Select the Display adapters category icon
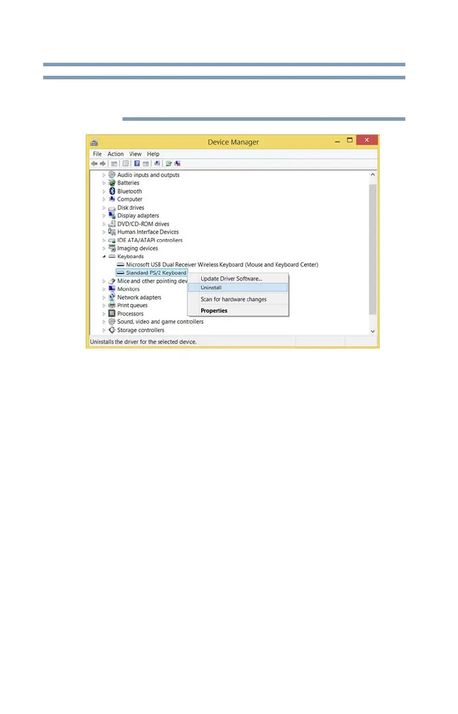458x714 pixels. 112,216
